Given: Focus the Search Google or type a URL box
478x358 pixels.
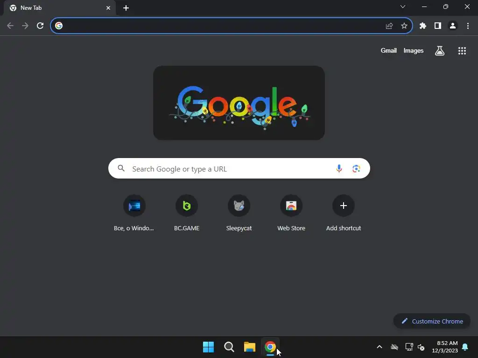Looking at the screenshot, I should point(239,168).
